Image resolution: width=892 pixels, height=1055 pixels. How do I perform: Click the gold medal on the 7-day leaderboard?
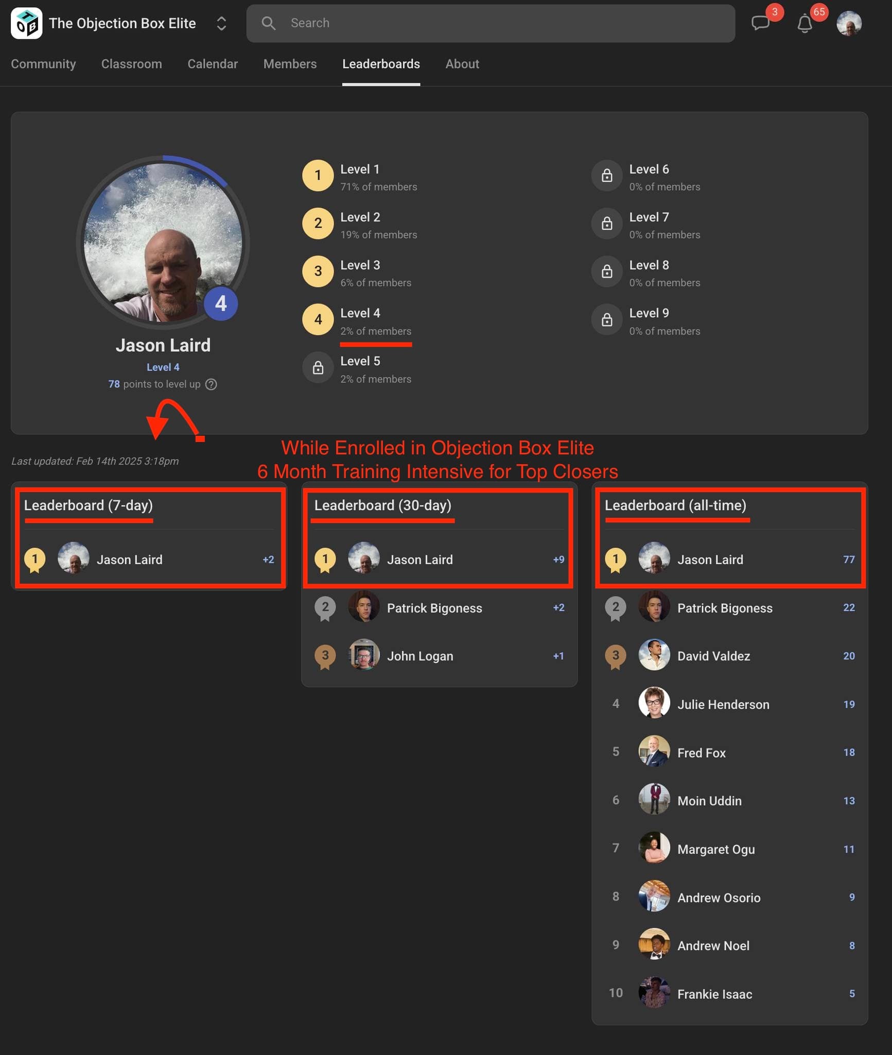34,559
